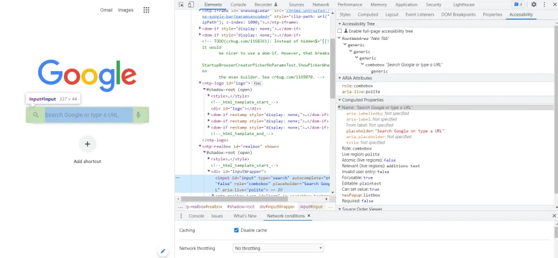Switch to the Performance tab

[350, 4]
